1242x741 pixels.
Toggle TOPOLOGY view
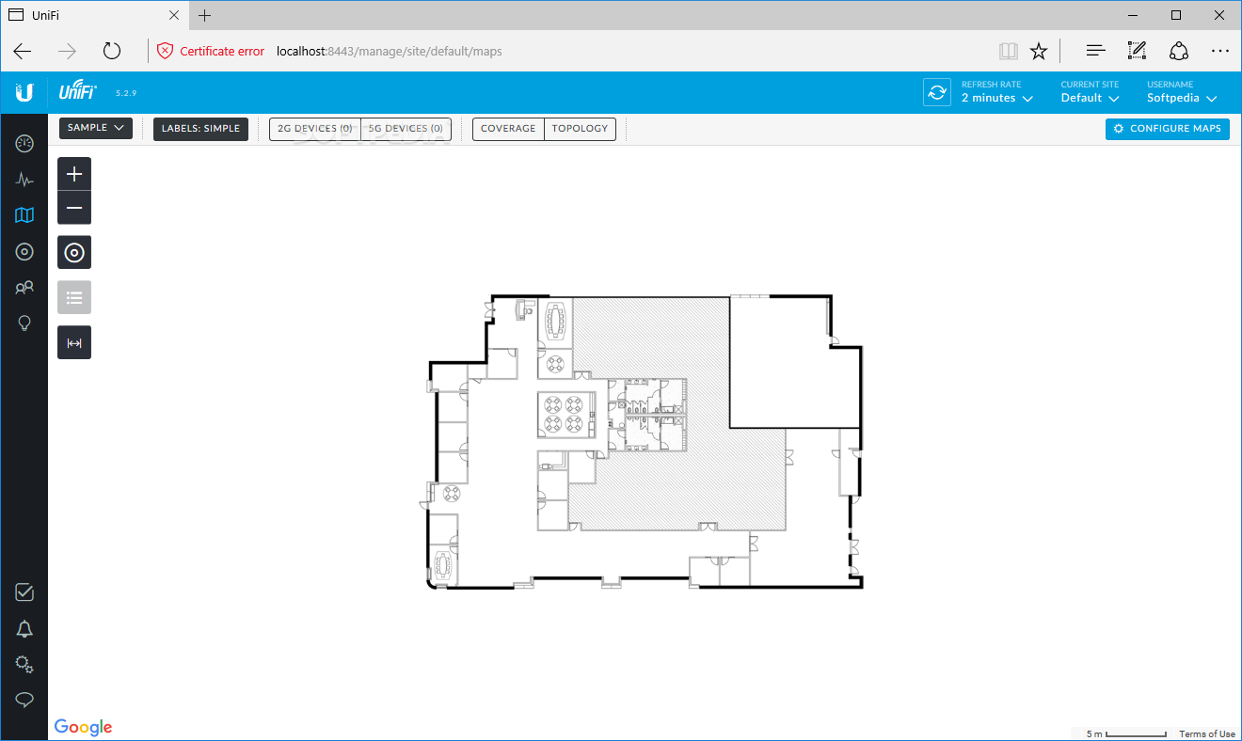(580, 129)
